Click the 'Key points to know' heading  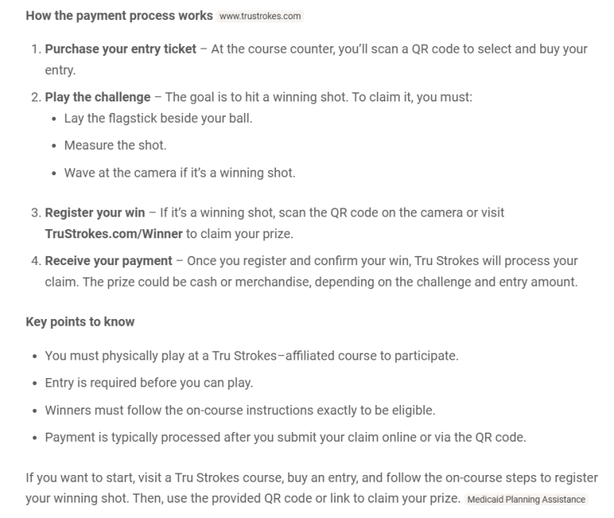(x=80, y=322)
